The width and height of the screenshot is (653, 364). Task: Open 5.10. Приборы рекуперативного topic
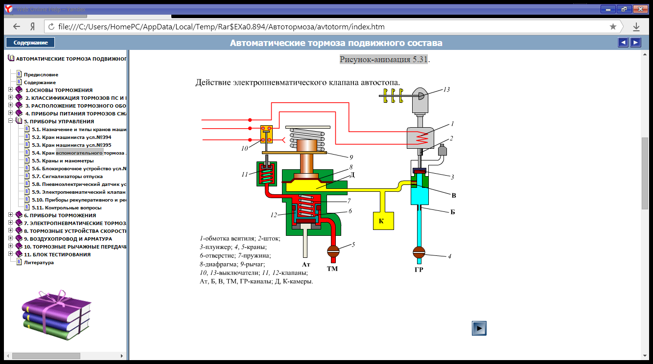pyautogui.click(x=79, y=200)
